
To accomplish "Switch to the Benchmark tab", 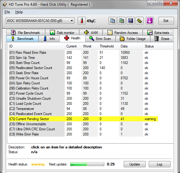I will (23, 39).
